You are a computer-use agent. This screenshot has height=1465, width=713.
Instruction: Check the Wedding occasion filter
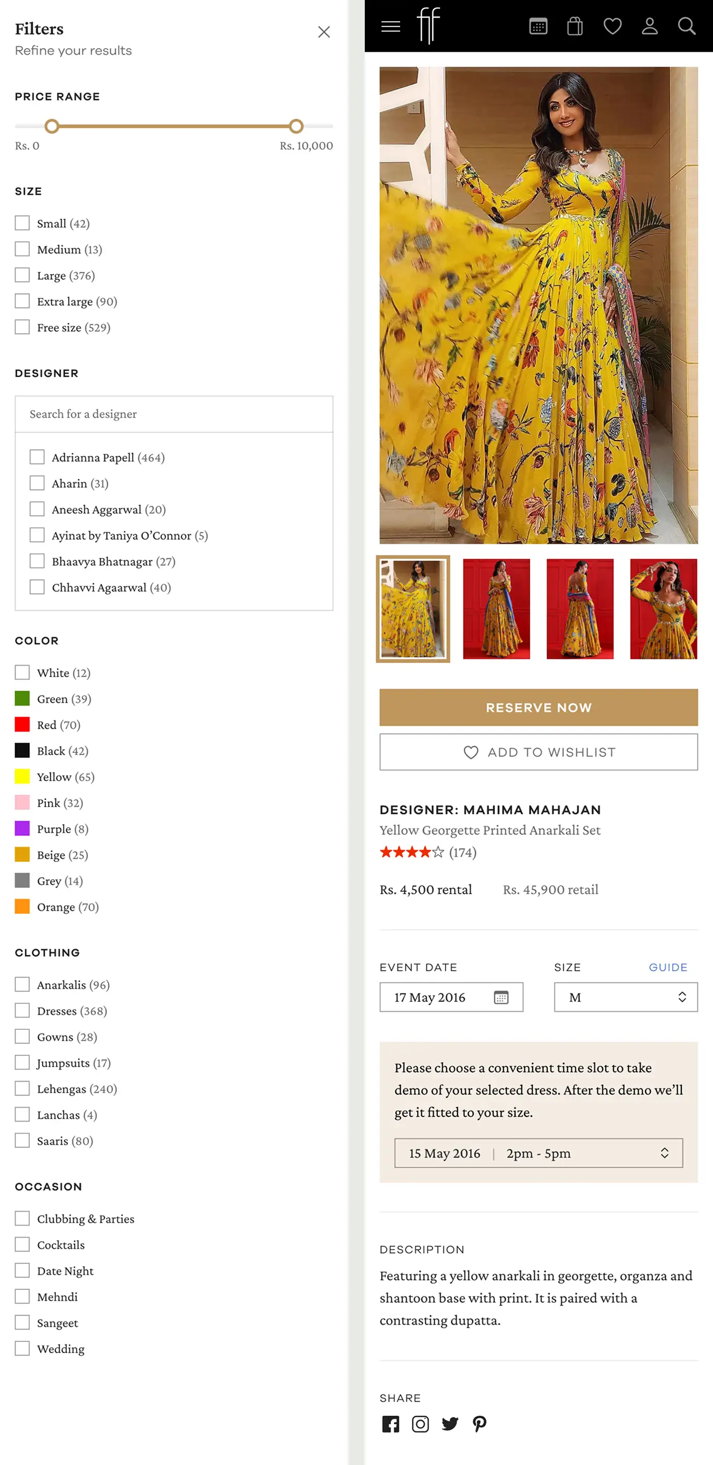(22, 1348)
